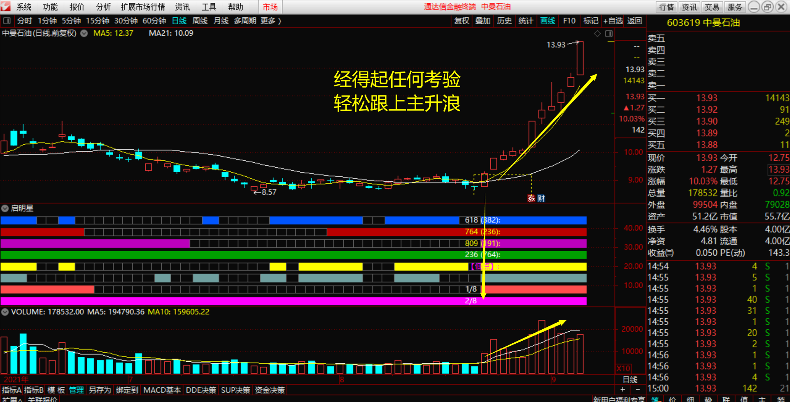
Task: Click the 交易 button in title bar
Action: coord(712,7)
